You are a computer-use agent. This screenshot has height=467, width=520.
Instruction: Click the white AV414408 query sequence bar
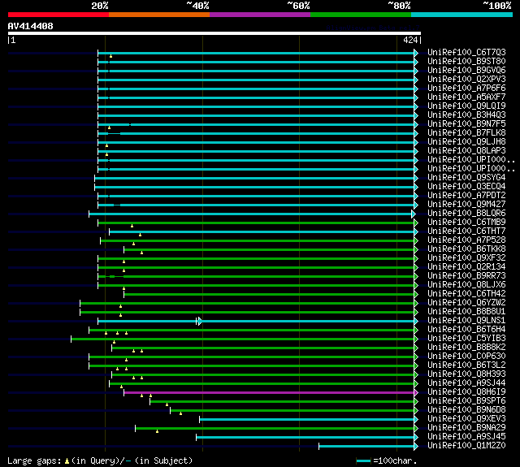coord(214,33)
